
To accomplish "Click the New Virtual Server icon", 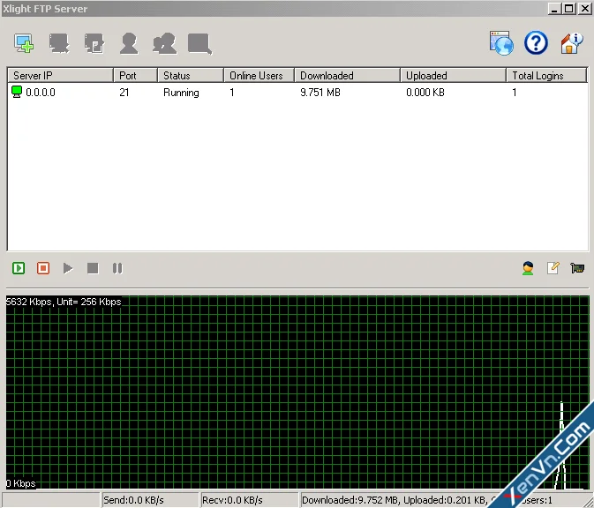I will (x=24, y=43).
